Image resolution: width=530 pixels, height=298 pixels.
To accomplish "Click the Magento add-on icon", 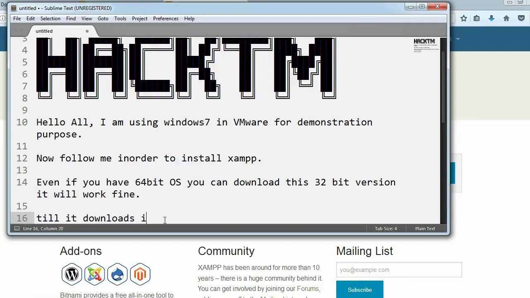I will click(140, 274).
